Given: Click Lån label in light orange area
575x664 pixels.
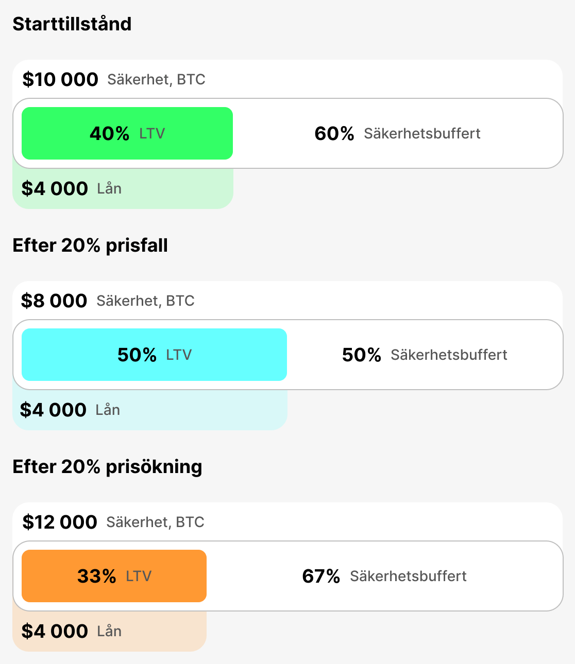Looking at the screenshot, I should coord(109,632).
